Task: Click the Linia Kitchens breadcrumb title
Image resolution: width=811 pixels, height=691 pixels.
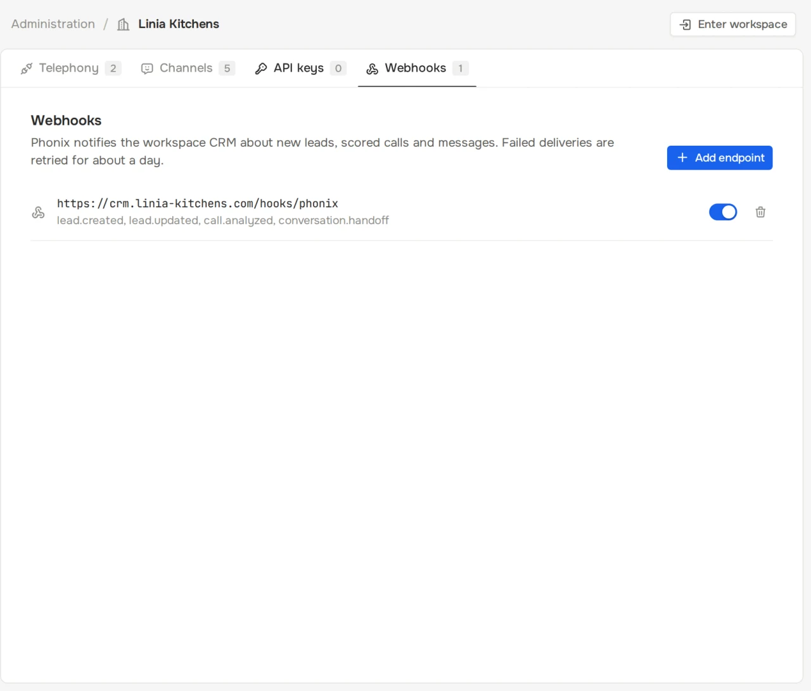Action: (179, 24)
